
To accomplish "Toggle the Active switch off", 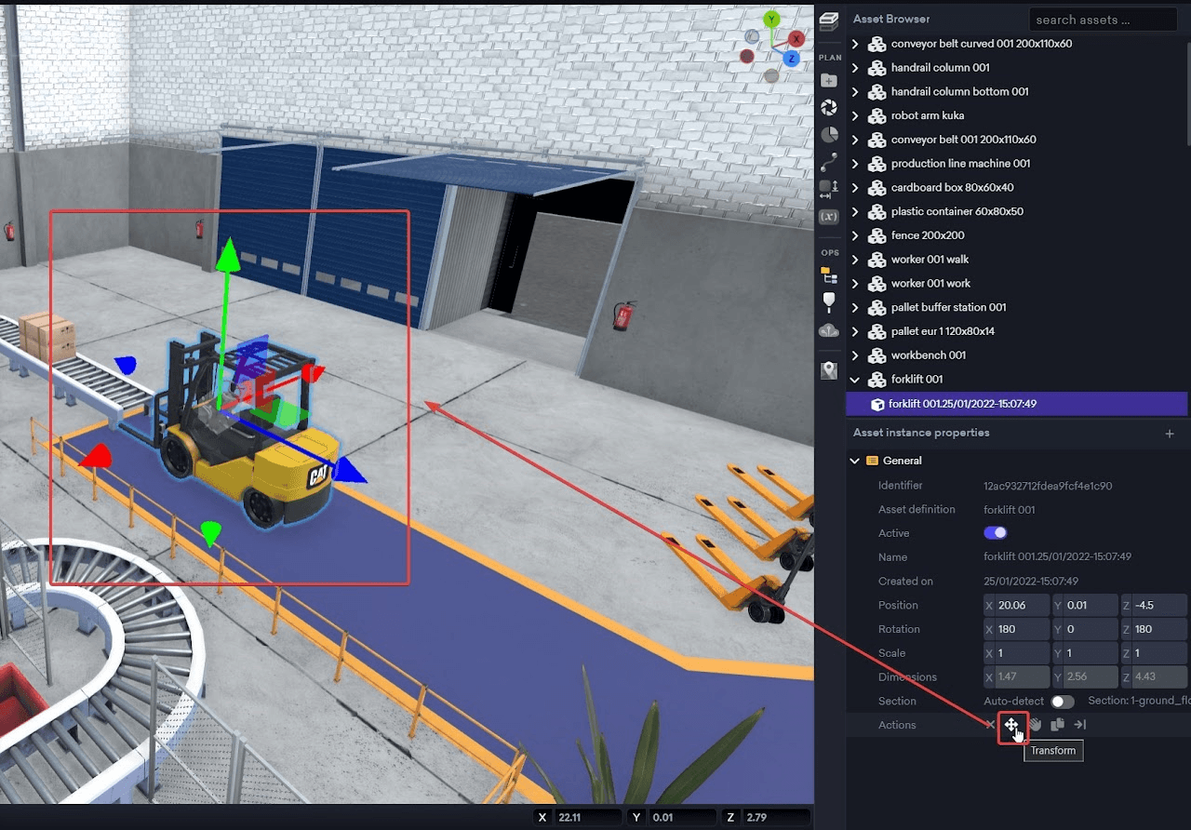I will 995,533.
